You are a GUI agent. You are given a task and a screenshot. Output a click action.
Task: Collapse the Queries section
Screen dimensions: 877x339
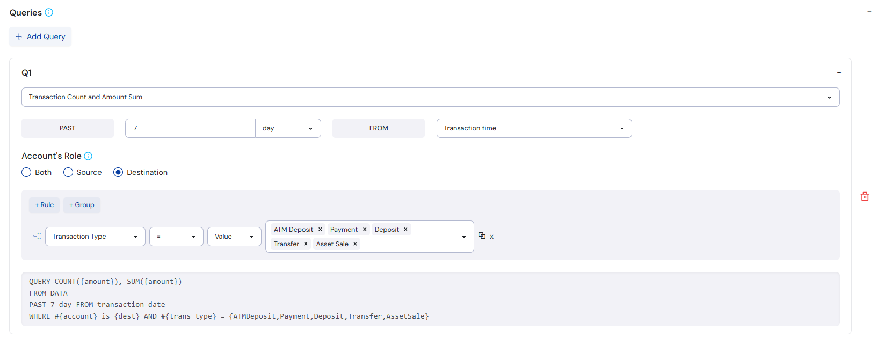click(x=869, y=12)
